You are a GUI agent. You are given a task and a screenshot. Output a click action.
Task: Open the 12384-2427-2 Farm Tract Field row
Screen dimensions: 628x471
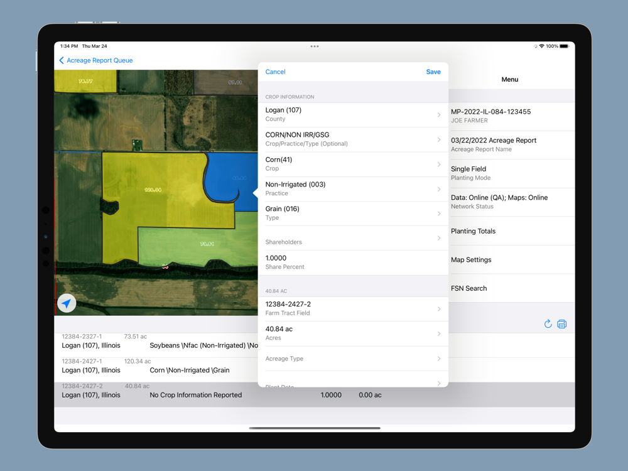[353, 309]
